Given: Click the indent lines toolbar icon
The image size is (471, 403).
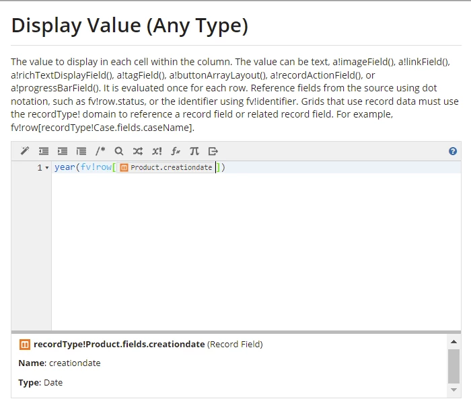Looking at the screenshot, I should click(63, 151).
